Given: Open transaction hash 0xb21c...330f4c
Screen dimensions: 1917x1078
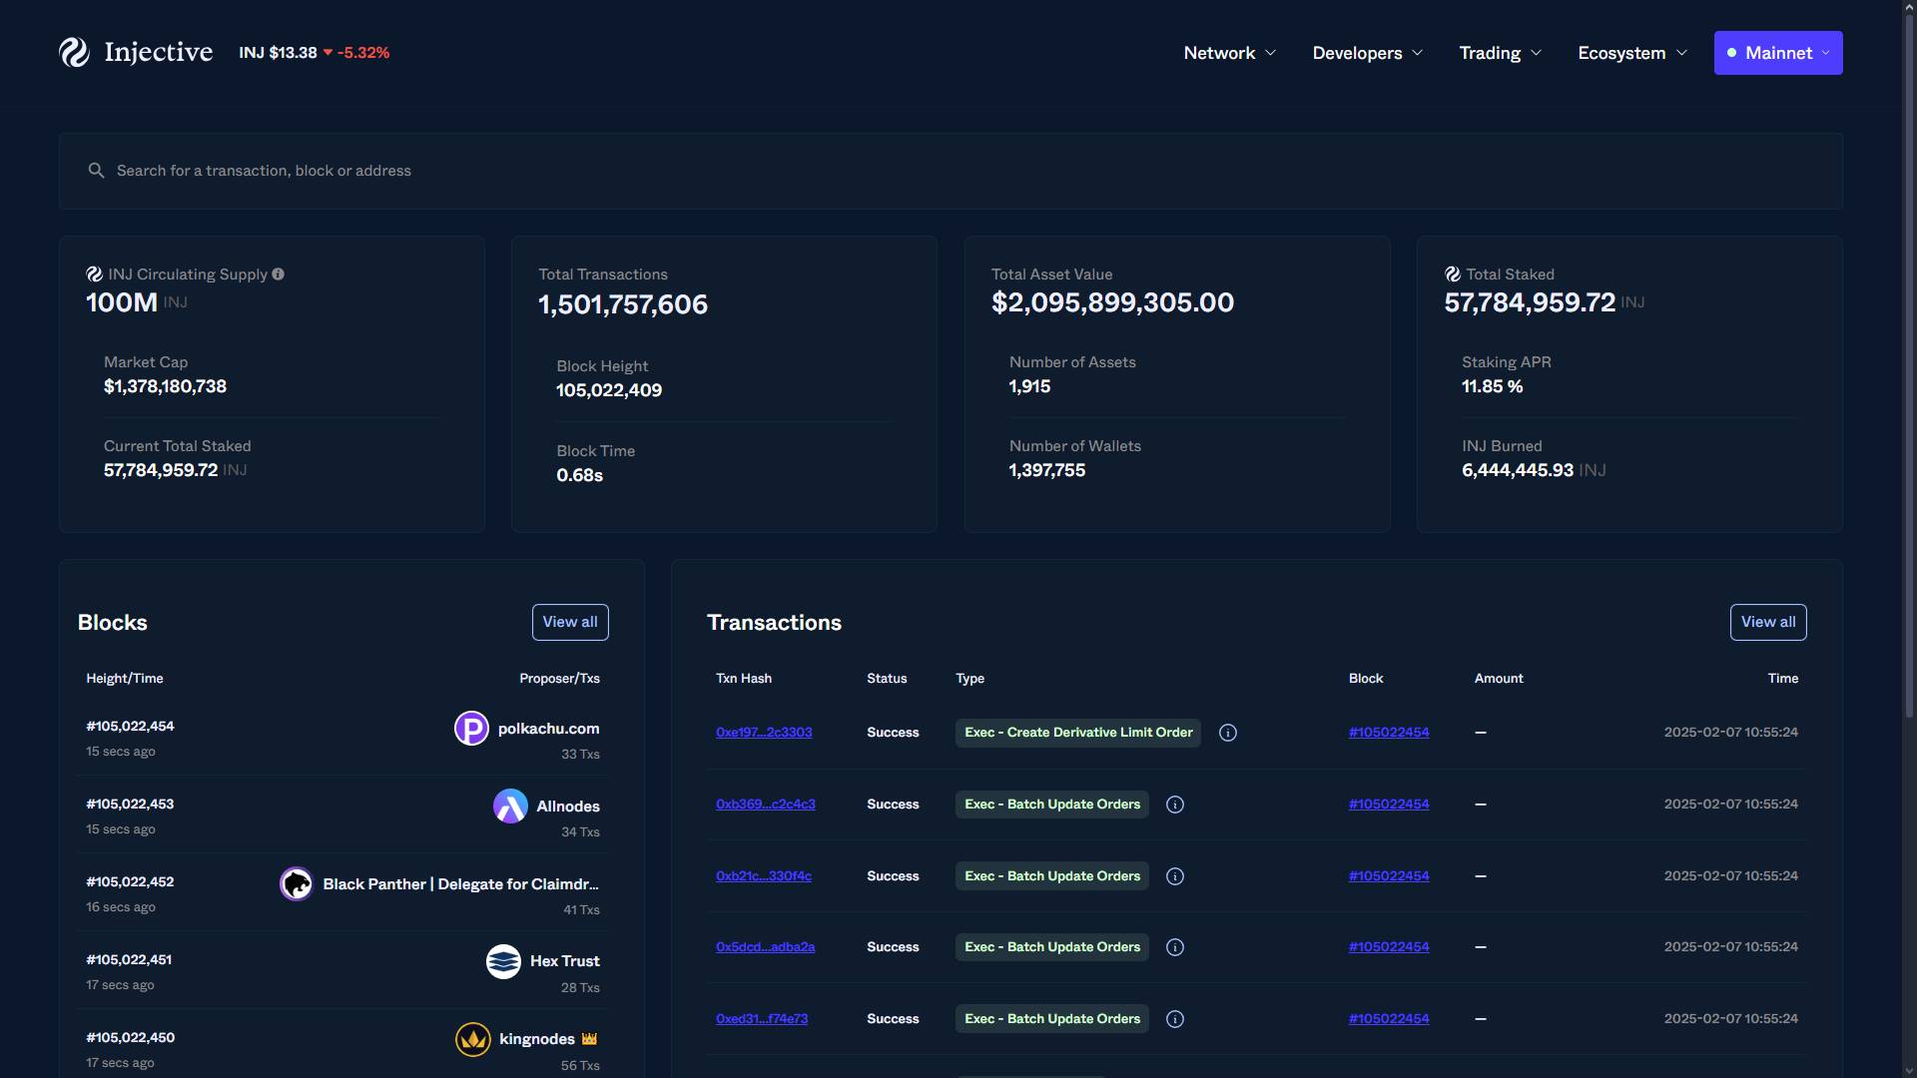Looking at the screenshot, I should click(x=764, y=876).
